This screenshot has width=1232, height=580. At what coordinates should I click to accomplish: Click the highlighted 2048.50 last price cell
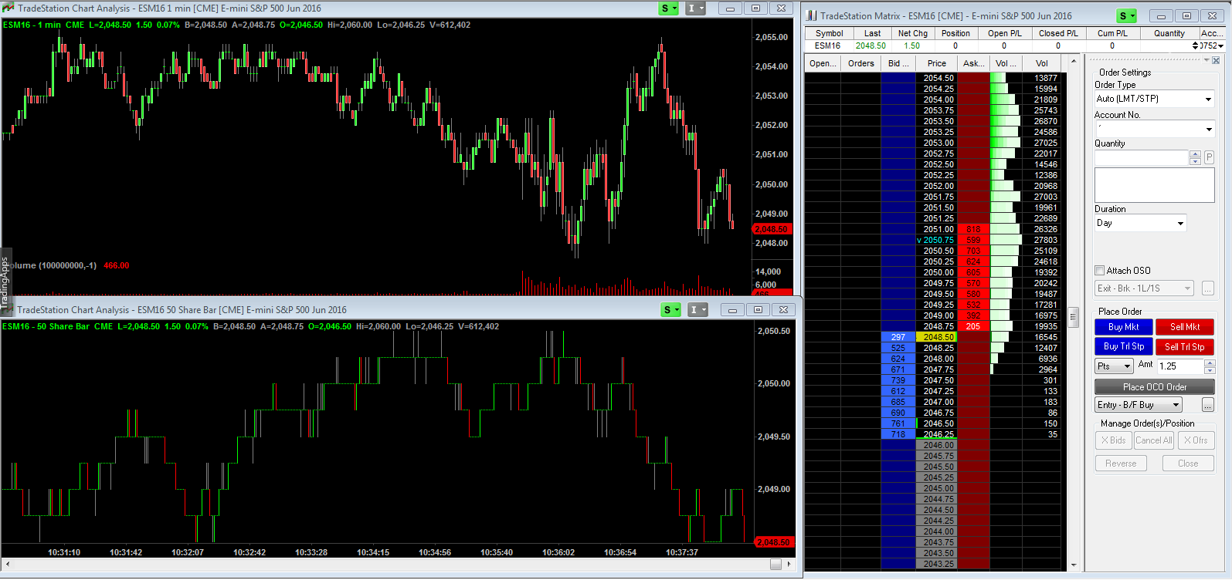pos(936,337)
